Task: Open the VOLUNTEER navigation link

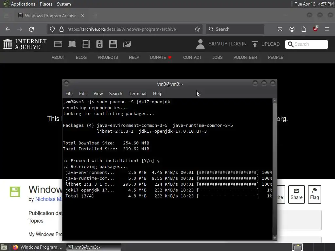Action: (245, 58)
